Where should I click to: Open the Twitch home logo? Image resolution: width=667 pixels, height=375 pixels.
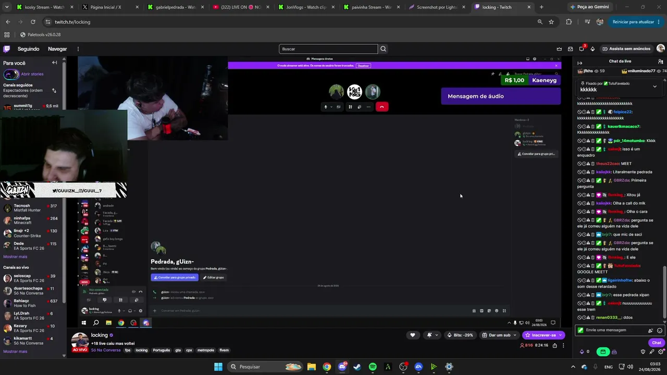pyautogui.click(x=6, y=49)
